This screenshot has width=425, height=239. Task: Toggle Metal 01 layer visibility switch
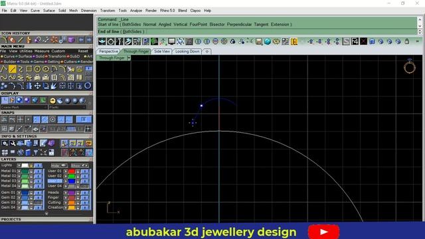[38, 171]
